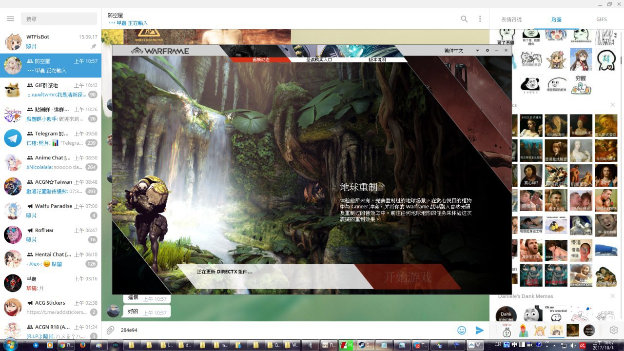Switch to the 表情符號 emoji tab
The image size is (624, 351).
tap(511, 19)
